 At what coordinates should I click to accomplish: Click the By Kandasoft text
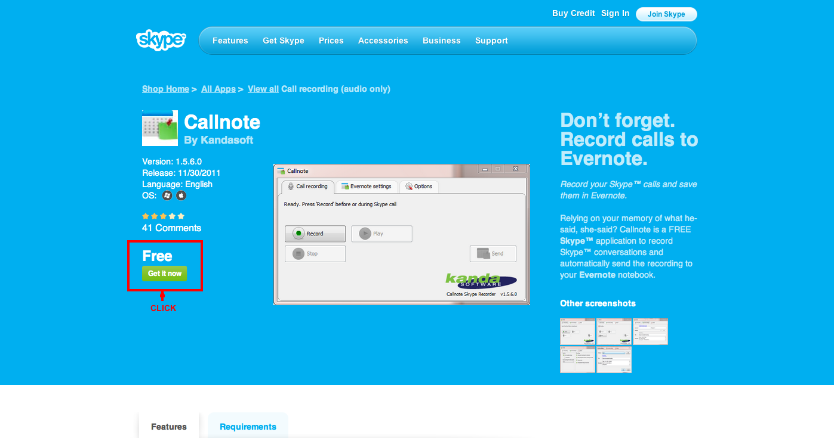coord(218,140)
